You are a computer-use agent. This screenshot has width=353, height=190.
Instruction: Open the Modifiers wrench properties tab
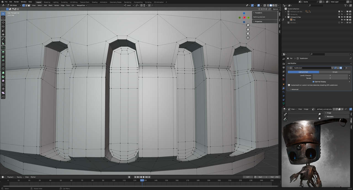click(x=284, y=88)
